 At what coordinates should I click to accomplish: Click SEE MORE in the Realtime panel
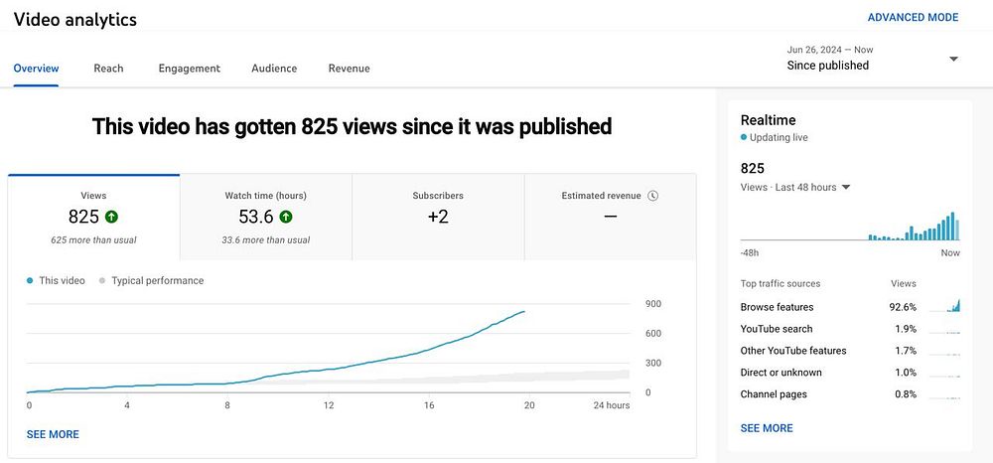click(767, 428)
